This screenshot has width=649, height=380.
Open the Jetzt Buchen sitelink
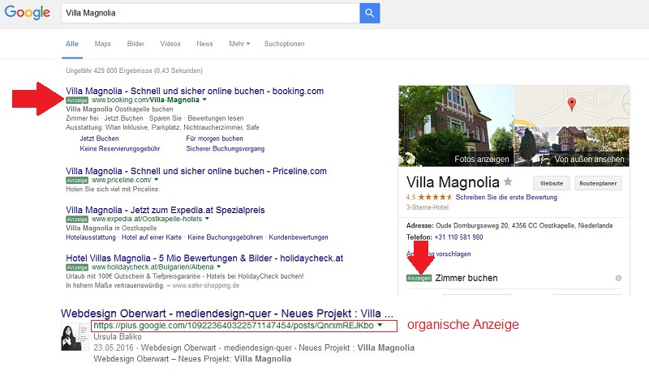point(99,139)
